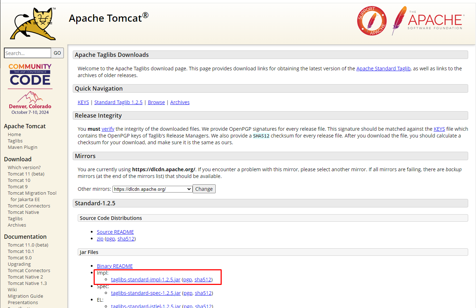Open the KEYS link in Quick Navigation
The width and height of the screenshot is (476, 308).
(83, 102)
